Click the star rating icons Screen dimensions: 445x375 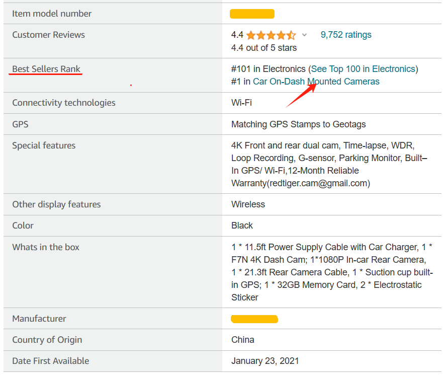click(x=271, y=35)
